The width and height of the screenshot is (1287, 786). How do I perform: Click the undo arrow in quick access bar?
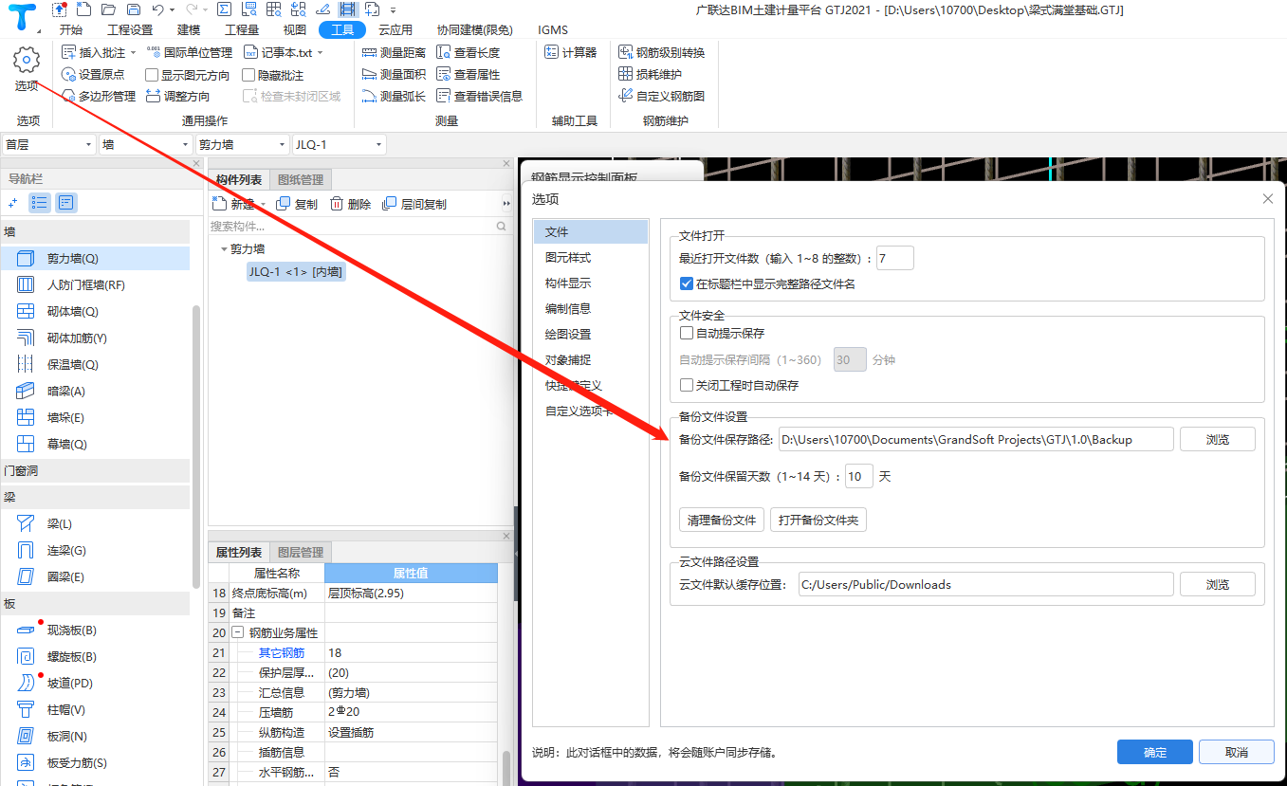(157, 9)
